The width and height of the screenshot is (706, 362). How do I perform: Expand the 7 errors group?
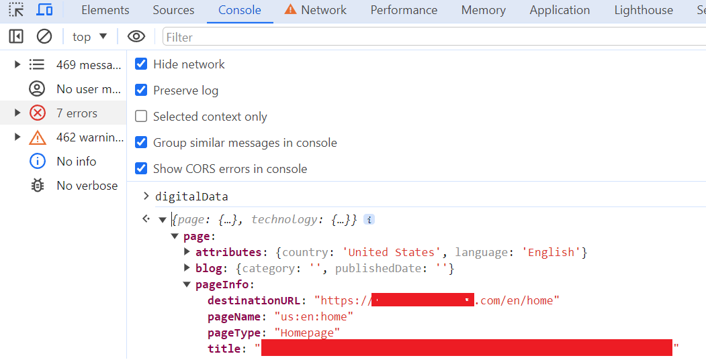[x=17, y=113]
